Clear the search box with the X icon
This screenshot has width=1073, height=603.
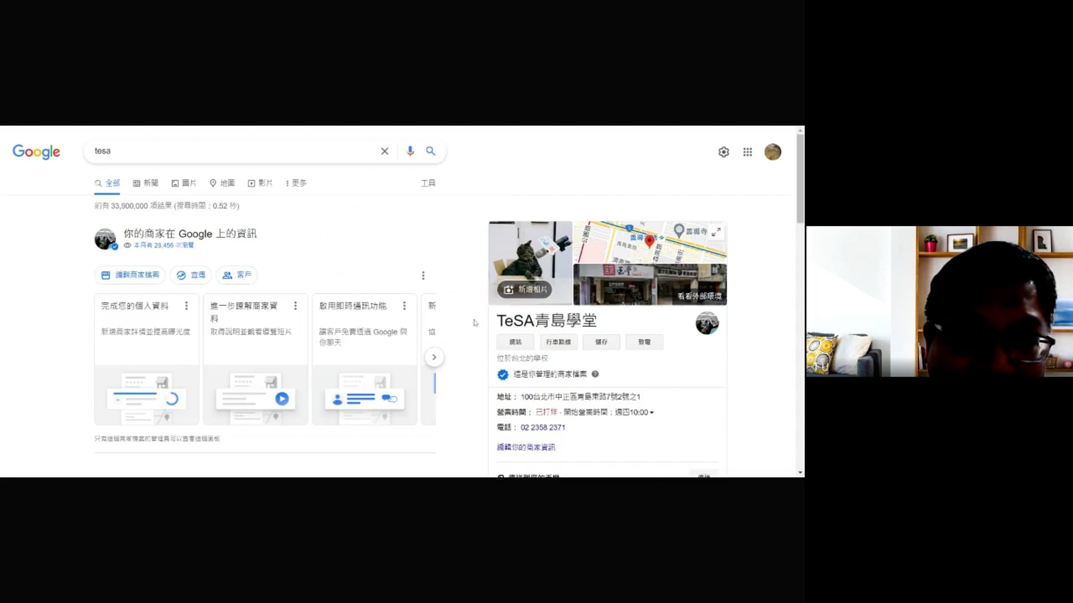[384, 151]
